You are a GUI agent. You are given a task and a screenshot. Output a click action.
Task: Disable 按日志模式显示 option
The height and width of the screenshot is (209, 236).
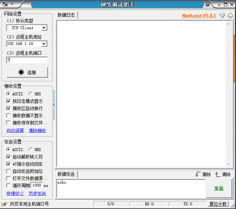point(8,101)
